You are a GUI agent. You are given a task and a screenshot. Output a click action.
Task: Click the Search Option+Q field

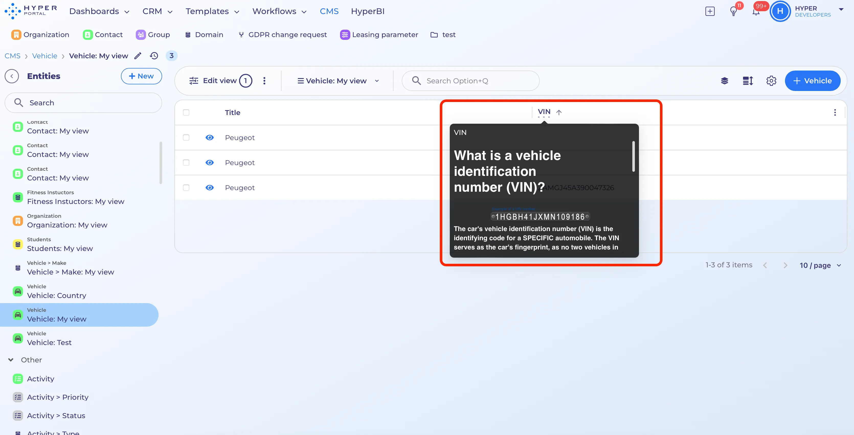click(470, 81)
